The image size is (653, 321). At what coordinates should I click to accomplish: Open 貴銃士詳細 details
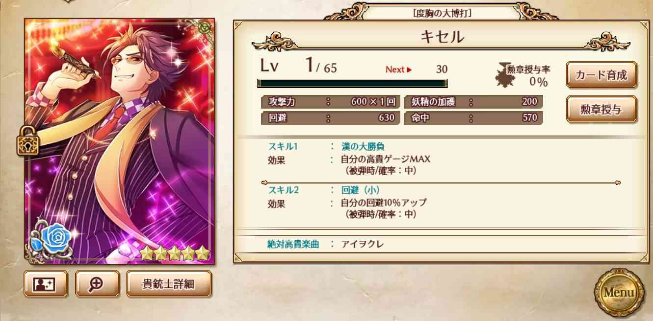point(169,284)
